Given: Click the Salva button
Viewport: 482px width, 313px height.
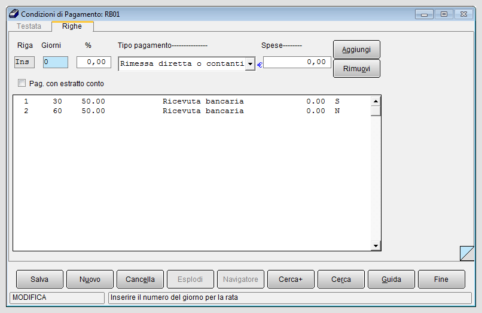Looking at the screenshot, I should [39, 279].
